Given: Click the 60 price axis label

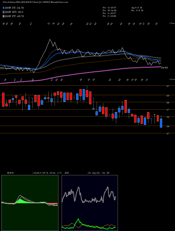Looking at the screenshot, I should point(168,103).
